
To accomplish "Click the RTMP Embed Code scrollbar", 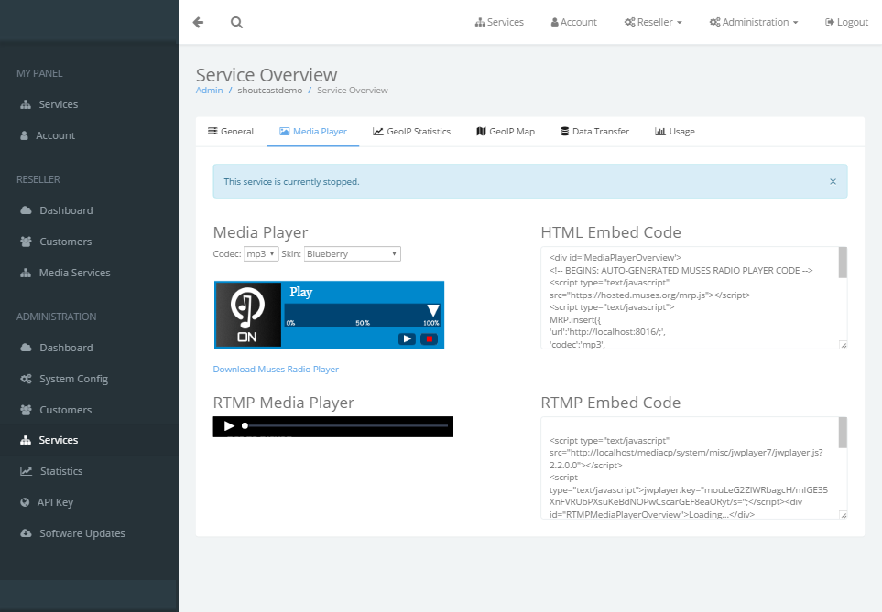I will 843,433.
